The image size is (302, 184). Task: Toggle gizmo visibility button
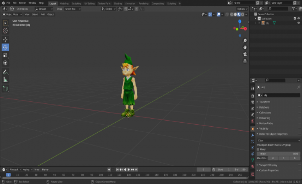[x=210, y=14]
